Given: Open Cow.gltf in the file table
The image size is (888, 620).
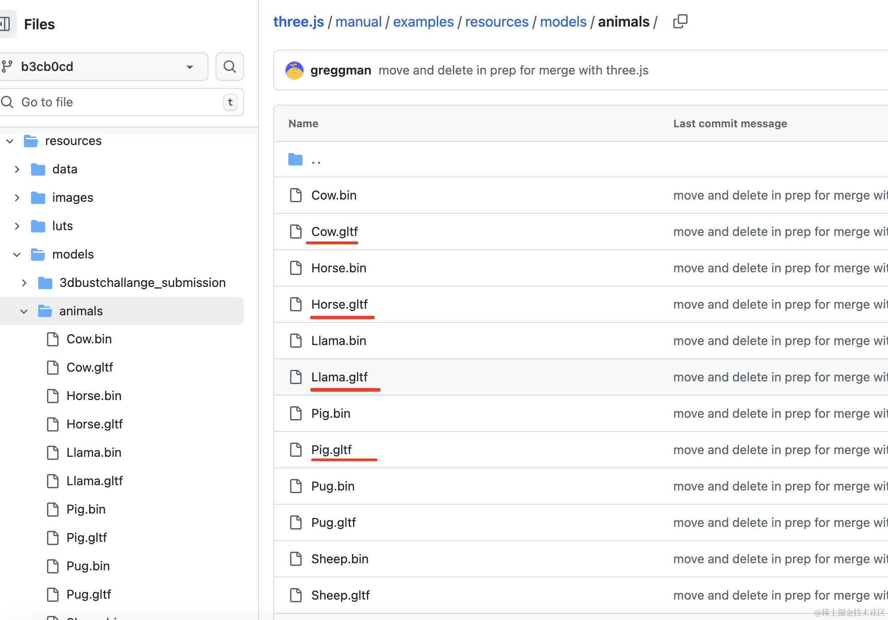Looking at the screenshot, I should click(334, 232).
